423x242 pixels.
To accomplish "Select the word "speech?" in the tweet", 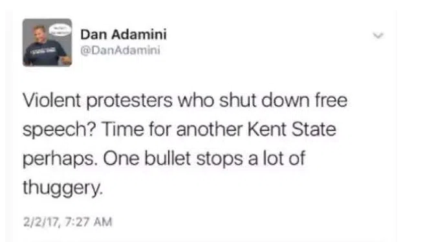I will click(x=60, y=130).
